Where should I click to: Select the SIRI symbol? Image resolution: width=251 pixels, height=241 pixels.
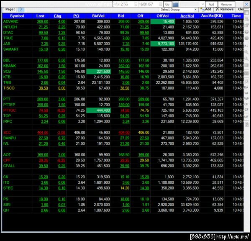tap(7, 205)
